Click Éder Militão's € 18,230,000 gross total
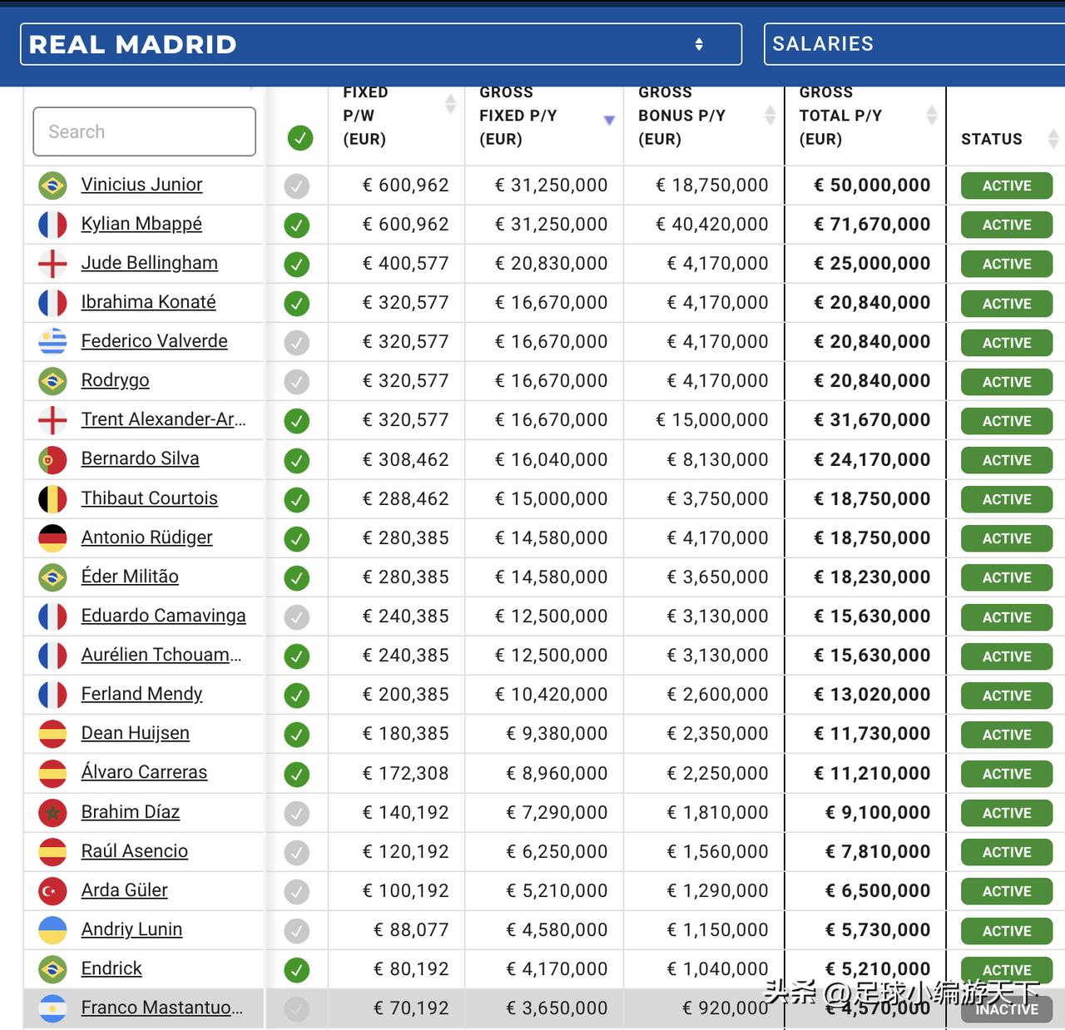This screenshot has width=1065, height=1030. (872, 577)
